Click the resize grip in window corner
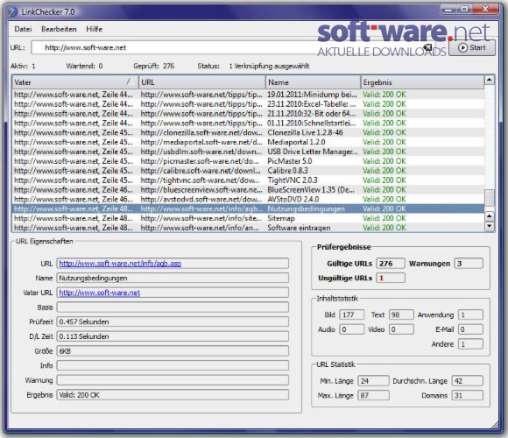 tap(495, 425)
